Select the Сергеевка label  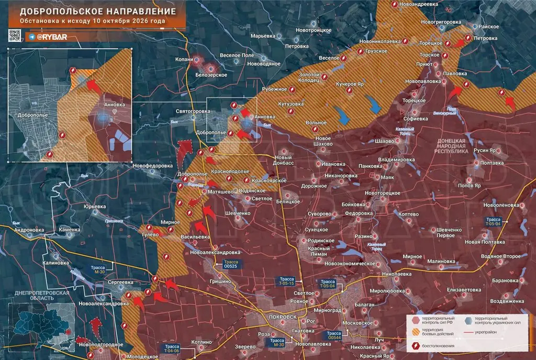click(121, 283)
